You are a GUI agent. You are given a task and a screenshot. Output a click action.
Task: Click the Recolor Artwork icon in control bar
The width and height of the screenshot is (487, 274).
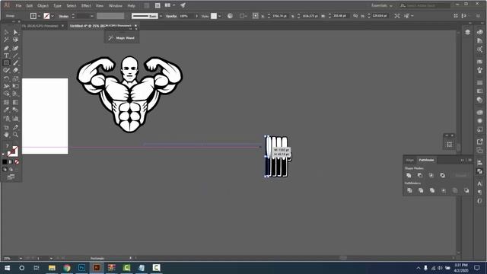[230, 16]
